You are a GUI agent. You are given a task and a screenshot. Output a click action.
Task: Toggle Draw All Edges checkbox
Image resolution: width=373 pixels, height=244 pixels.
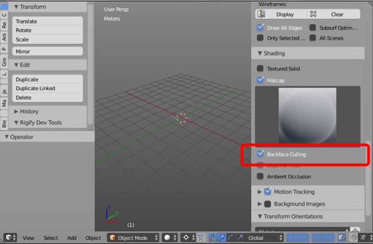click(260, 28)
